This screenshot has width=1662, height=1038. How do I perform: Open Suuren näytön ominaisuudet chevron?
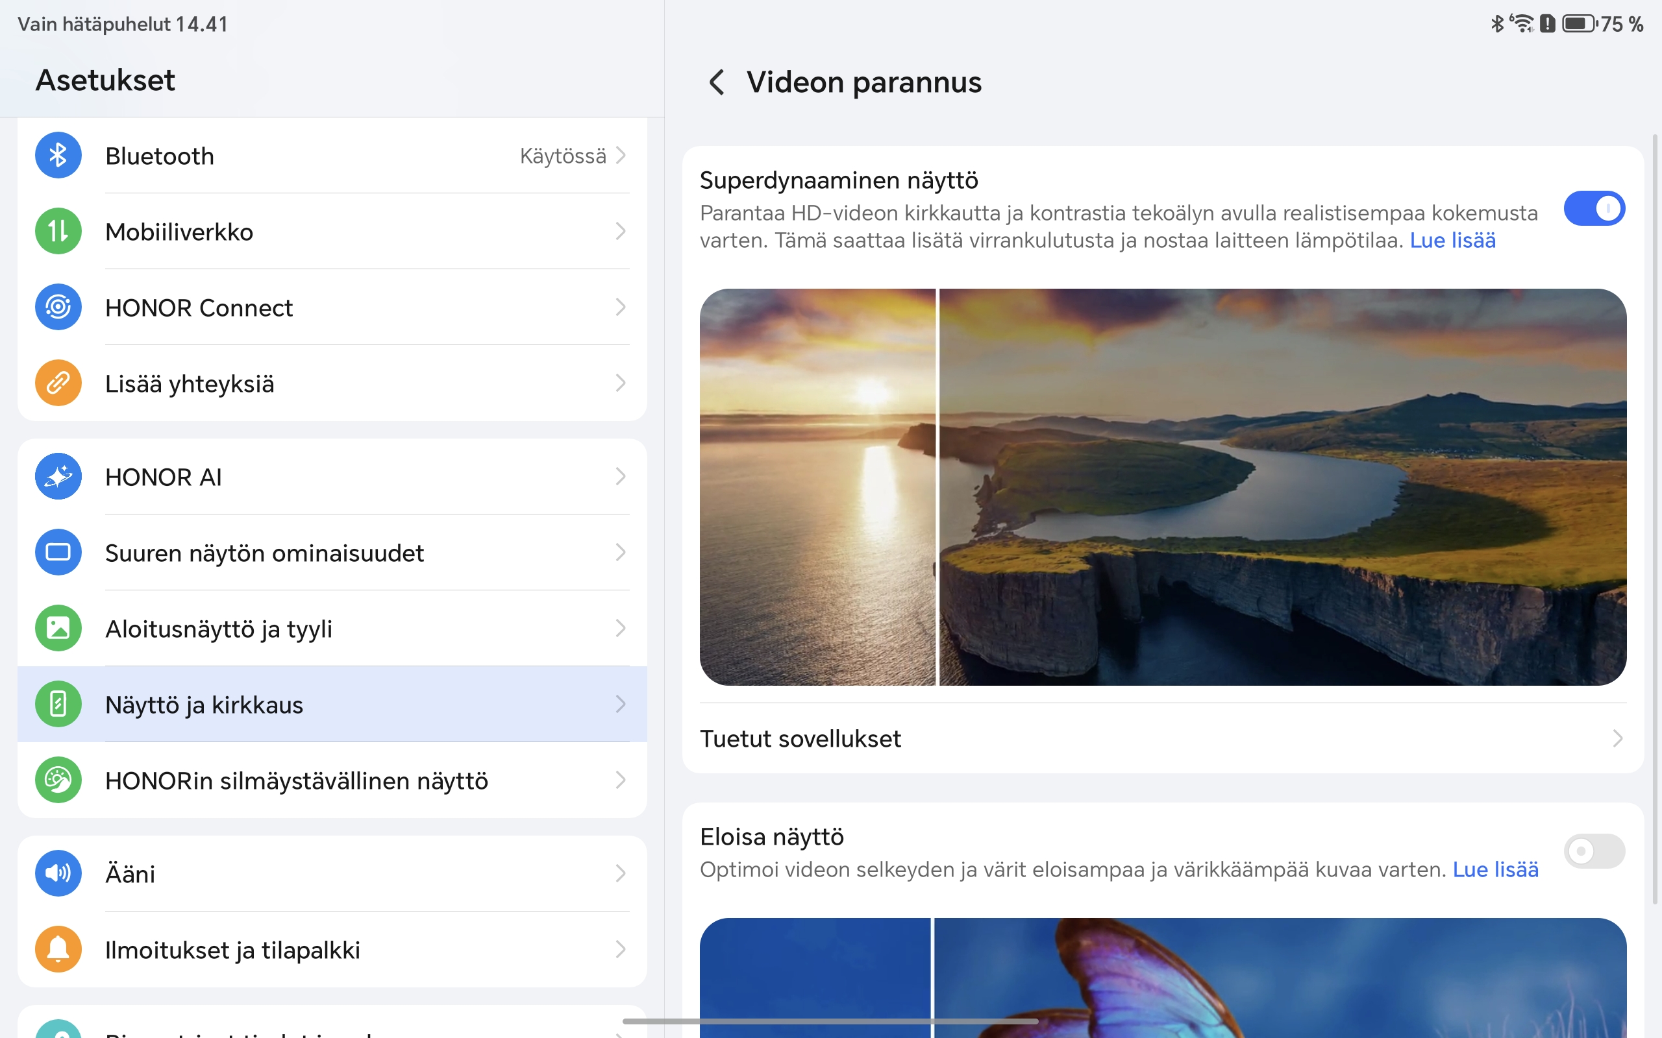pos(620,553)
